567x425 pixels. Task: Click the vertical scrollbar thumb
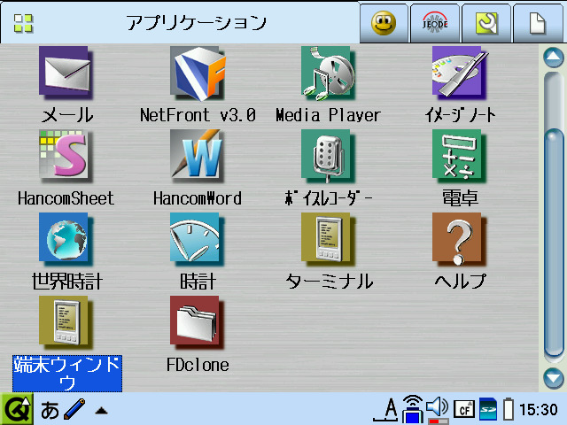click(553, 244)
